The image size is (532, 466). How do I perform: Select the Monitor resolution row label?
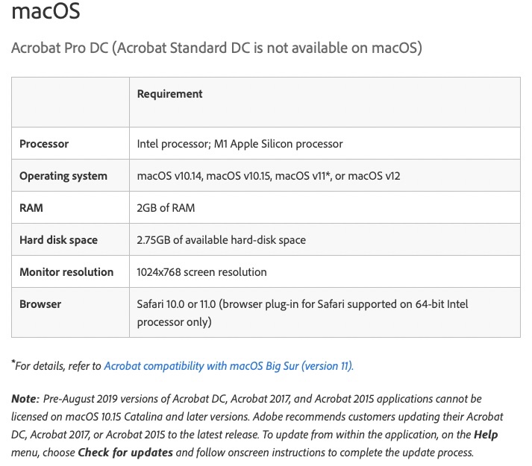click(x=66, y=272)
